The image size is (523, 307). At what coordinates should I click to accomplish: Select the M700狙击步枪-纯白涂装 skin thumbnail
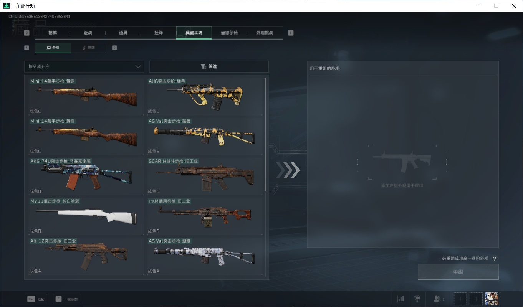86,216
